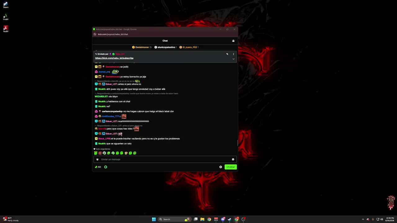The height and width of the screenshot is (223, 397).
Task: Click username WIZARDLST in chat
Action: (101, 96)
